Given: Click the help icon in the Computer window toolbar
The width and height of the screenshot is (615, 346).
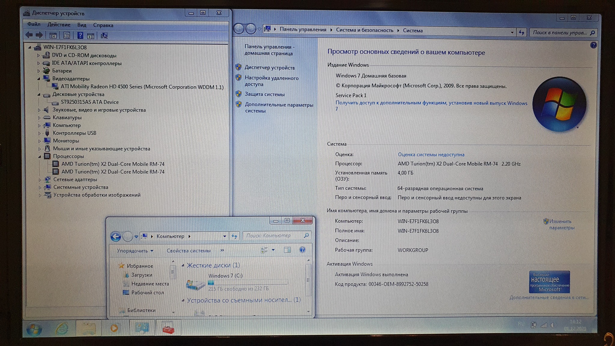Looking at the screenshot, I should click(x=302, y=250).
